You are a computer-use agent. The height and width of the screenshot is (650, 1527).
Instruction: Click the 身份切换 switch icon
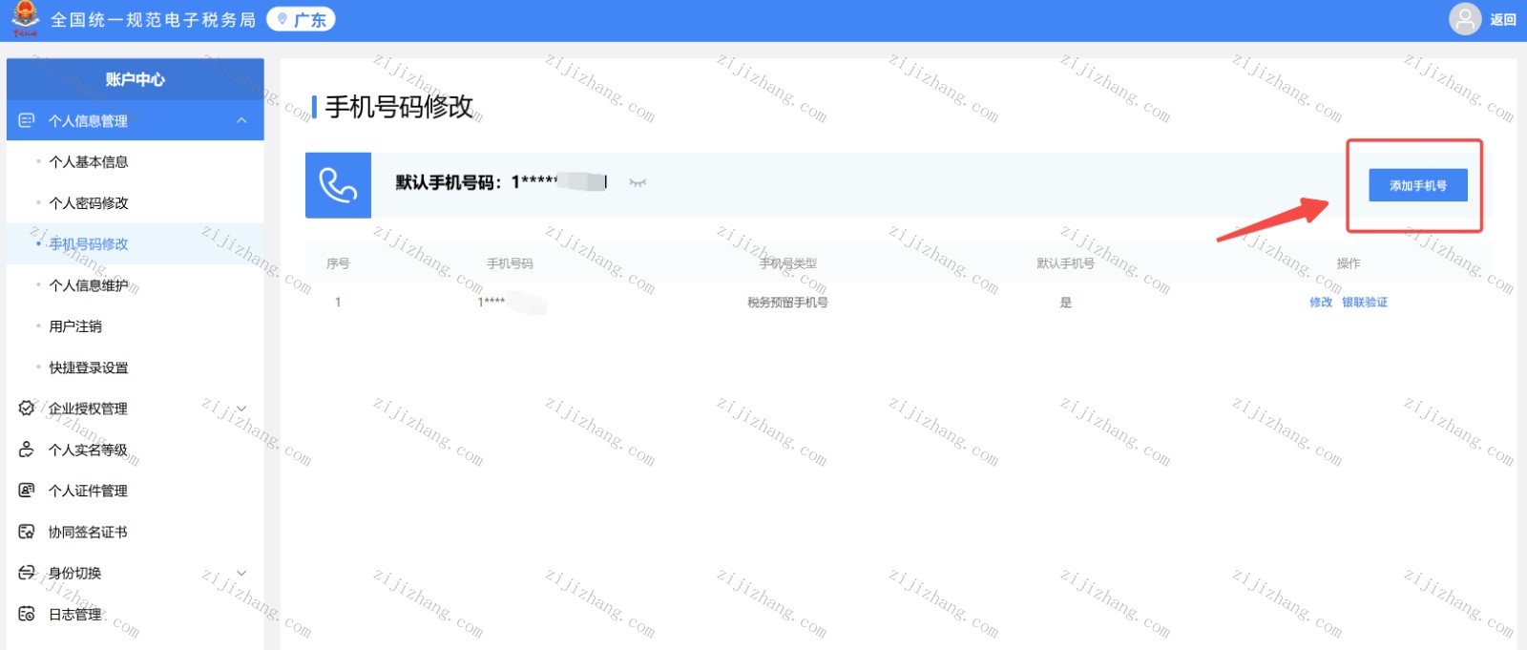(x=27, y=573)
